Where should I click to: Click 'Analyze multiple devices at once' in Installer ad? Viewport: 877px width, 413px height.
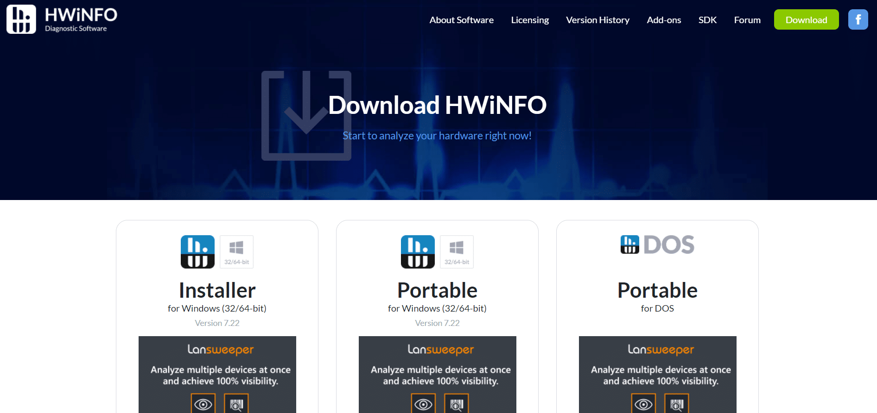pos(221,370)
